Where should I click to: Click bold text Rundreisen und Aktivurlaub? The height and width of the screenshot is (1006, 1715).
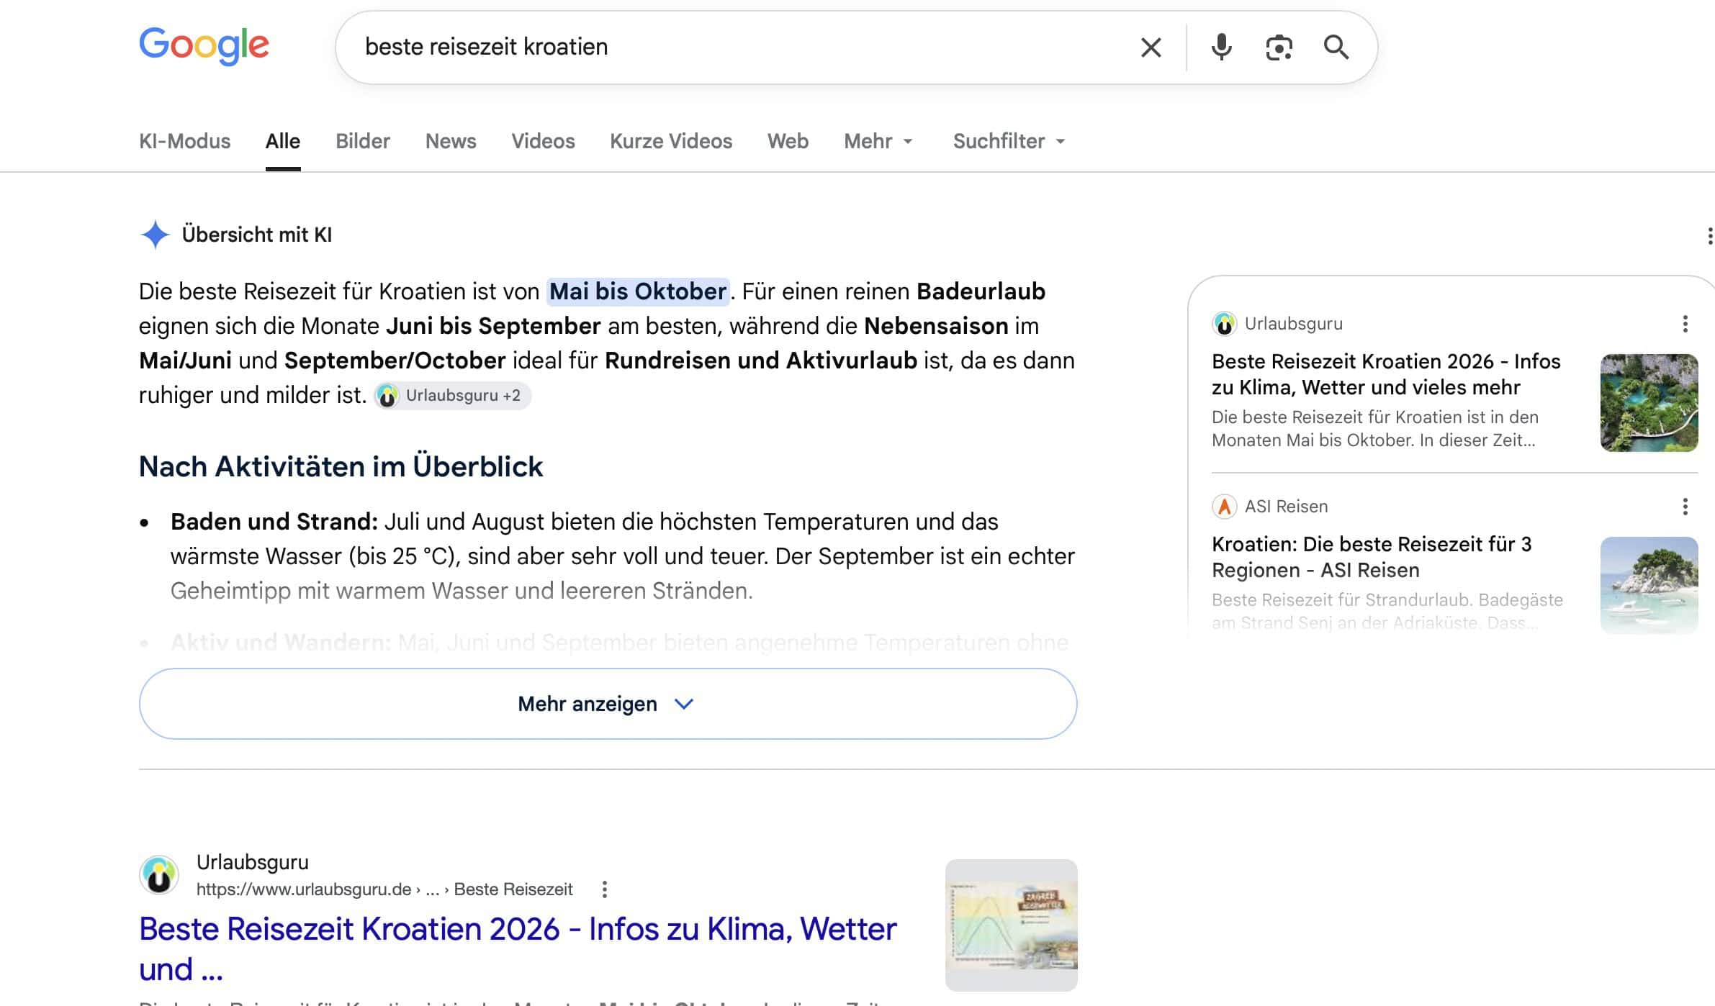pyautogui.click(x=761, y=361)
